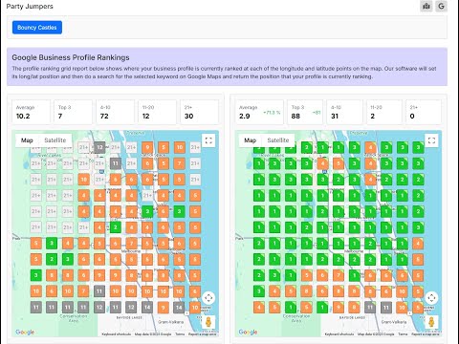This screenshot has height=344, width=459.
Task: Click the Top 3 value 88 card
Action: coord(305,112)
